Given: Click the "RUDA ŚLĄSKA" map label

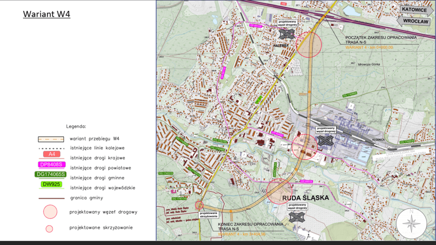Looking at the screenshot, I should [306, 198].
